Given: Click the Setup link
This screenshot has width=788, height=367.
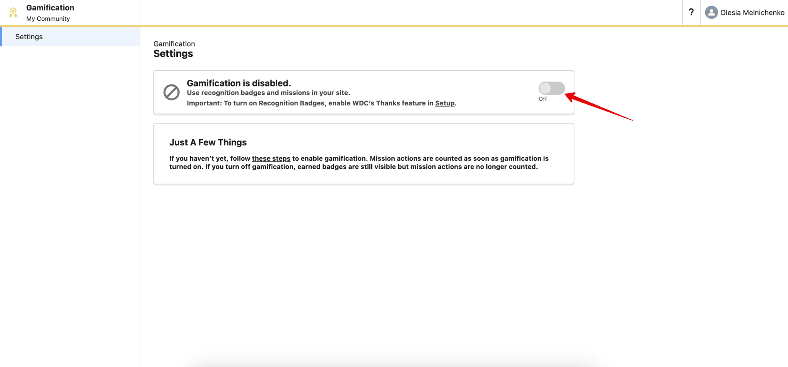Looking at the screenshot, I should (444, 103).
